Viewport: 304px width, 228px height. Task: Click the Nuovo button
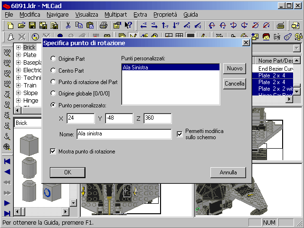[x=235, y=68]
